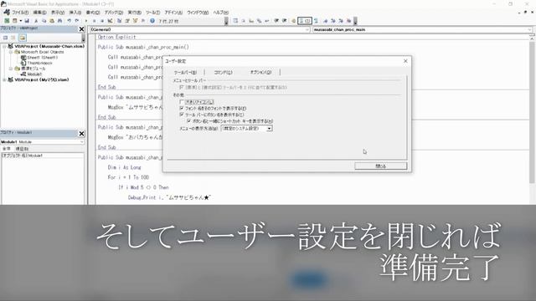536x301 pixels.
Task: Close the Project Explorer pane
Action: (x=82, y=29)
